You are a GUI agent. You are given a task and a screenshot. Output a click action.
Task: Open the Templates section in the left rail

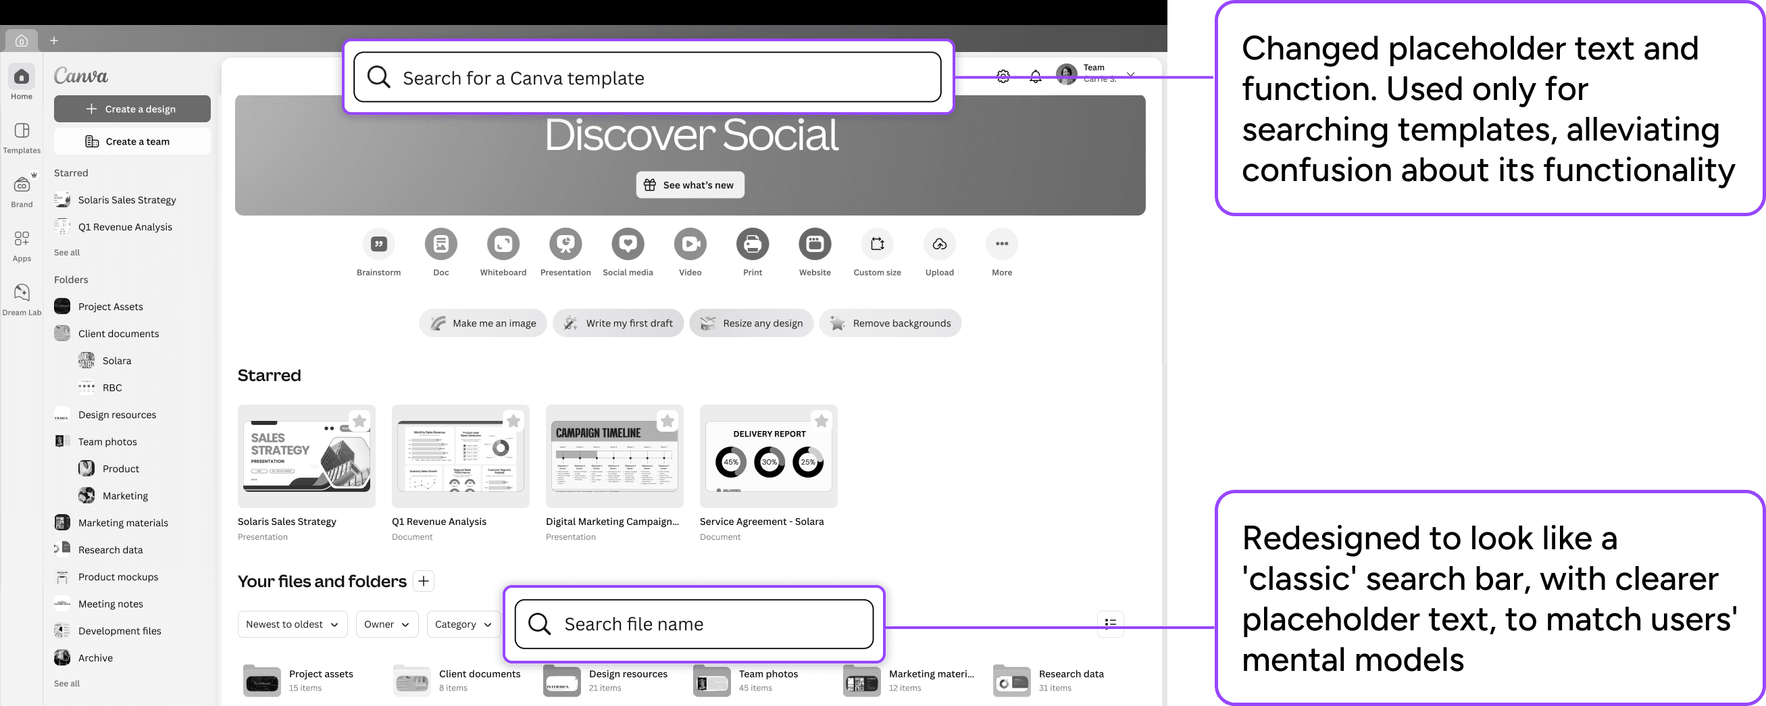[22, 137]
